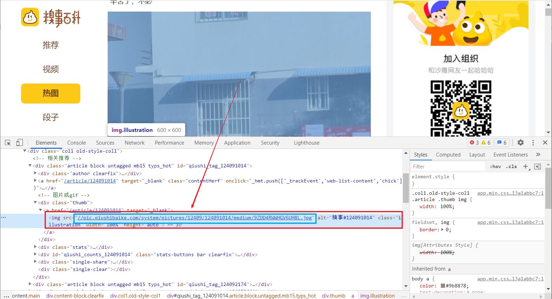This screenshot has width=552, height=299.
Task: Click the highlighted 热图 button
Action: 51,93
